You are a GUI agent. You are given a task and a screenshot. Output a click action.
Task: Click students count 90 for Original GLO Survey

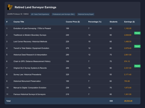click(x=111, y=68)
